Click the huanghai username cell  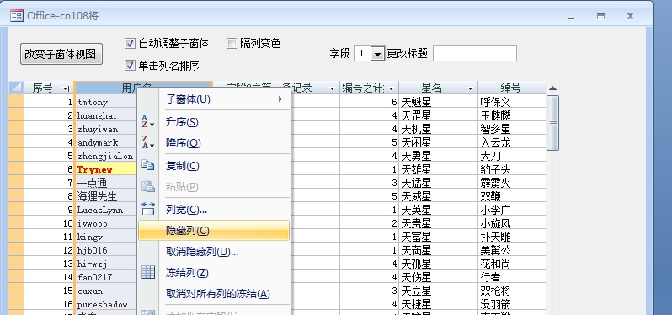[106, 115]
